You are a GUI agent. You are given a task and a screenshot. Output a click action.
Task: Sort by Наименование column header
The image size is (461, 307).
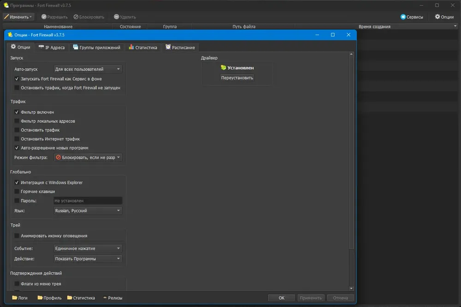click(58, 26)
